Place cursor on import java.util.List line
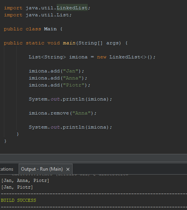The width and height of the screenshot is (187, 210). 38,15
